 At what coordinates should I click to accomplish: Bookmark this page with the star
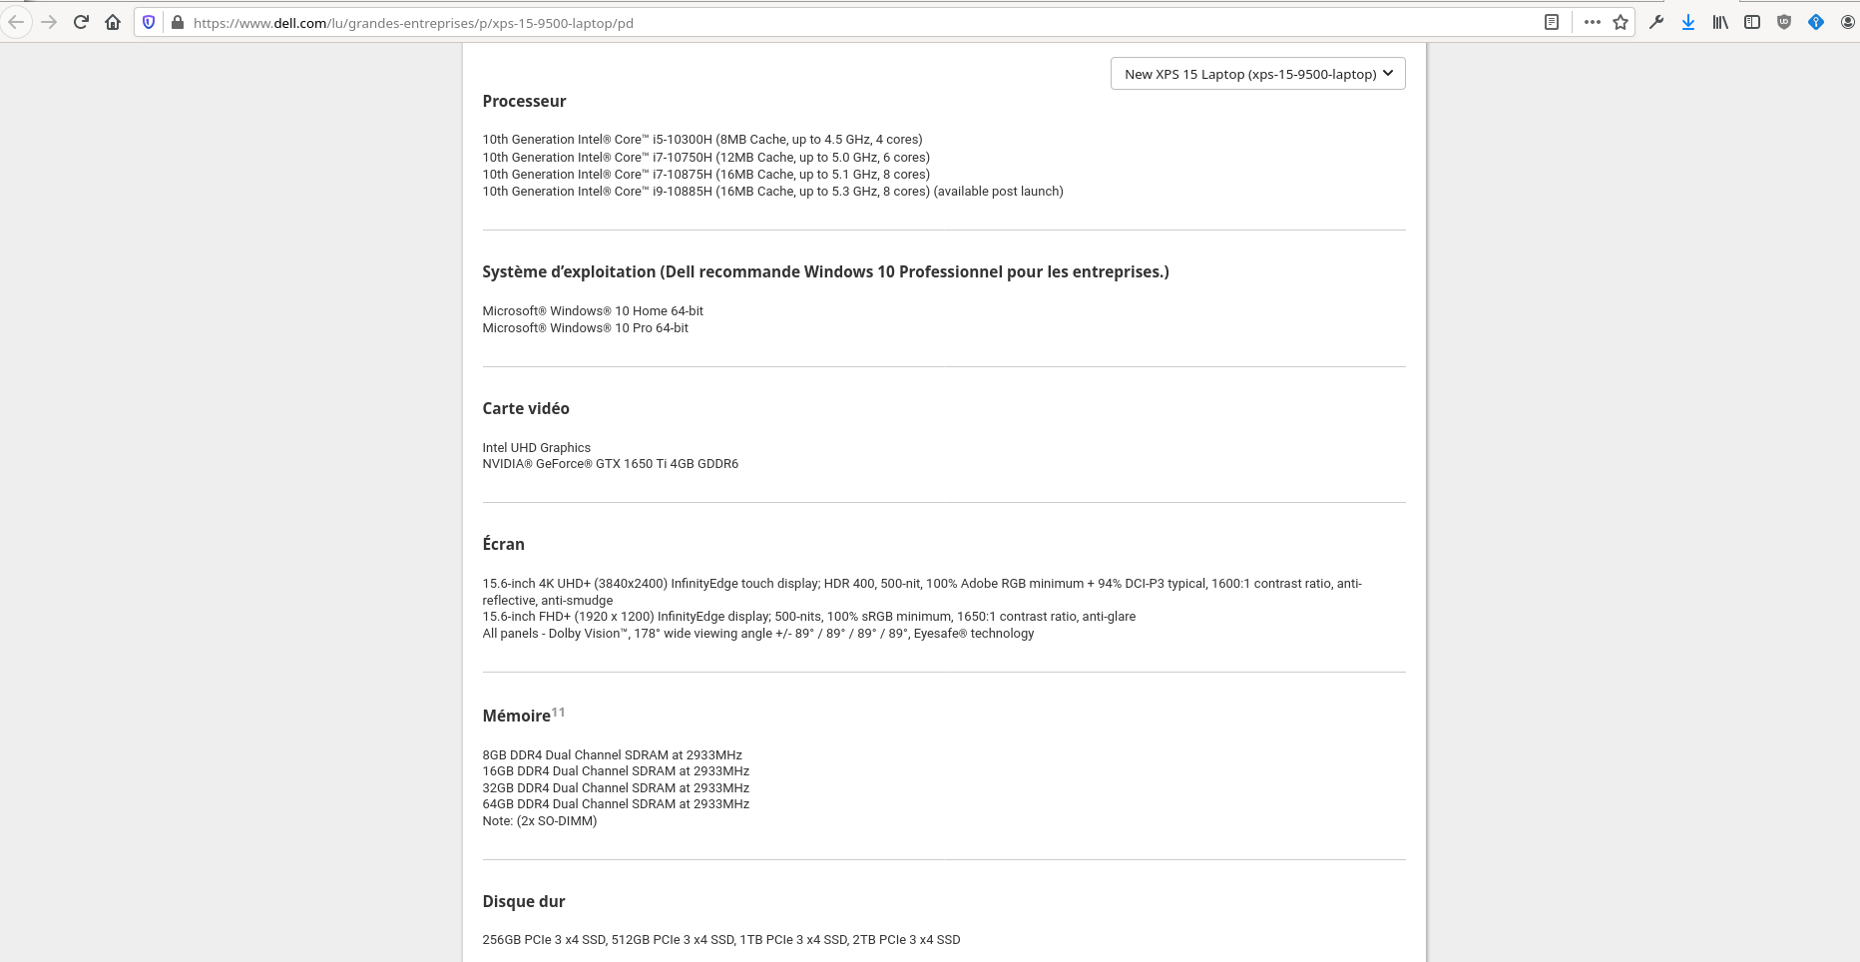point(1621,22)
